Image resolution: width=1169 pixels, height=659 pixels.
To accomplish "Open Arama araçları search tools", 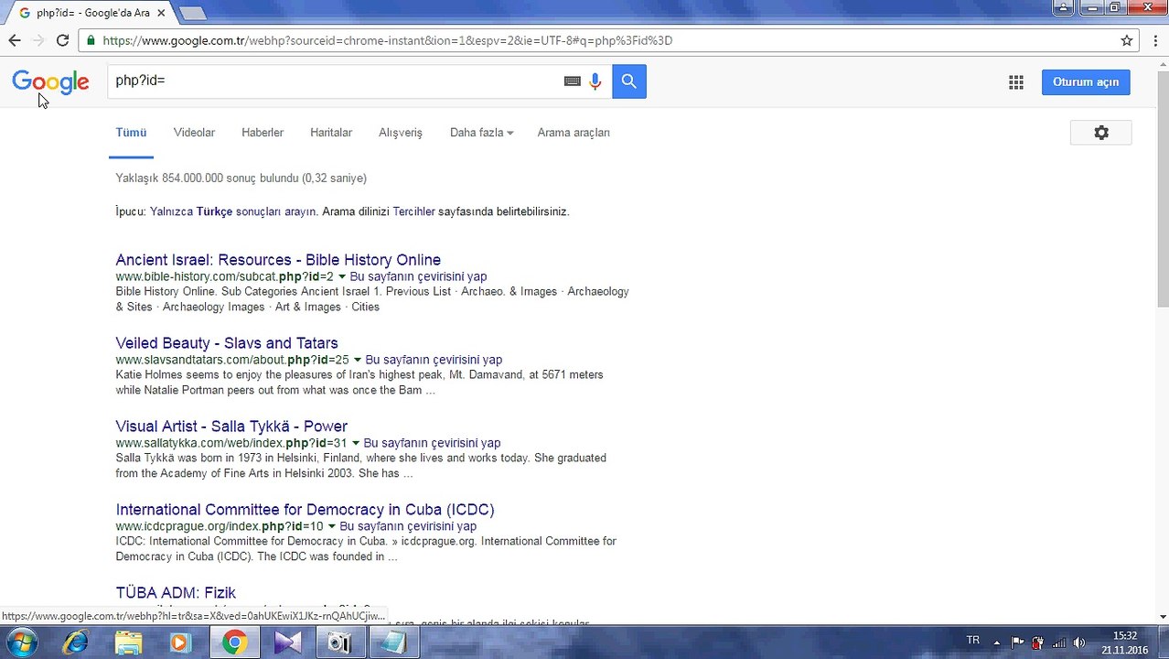I will (574, 133).
